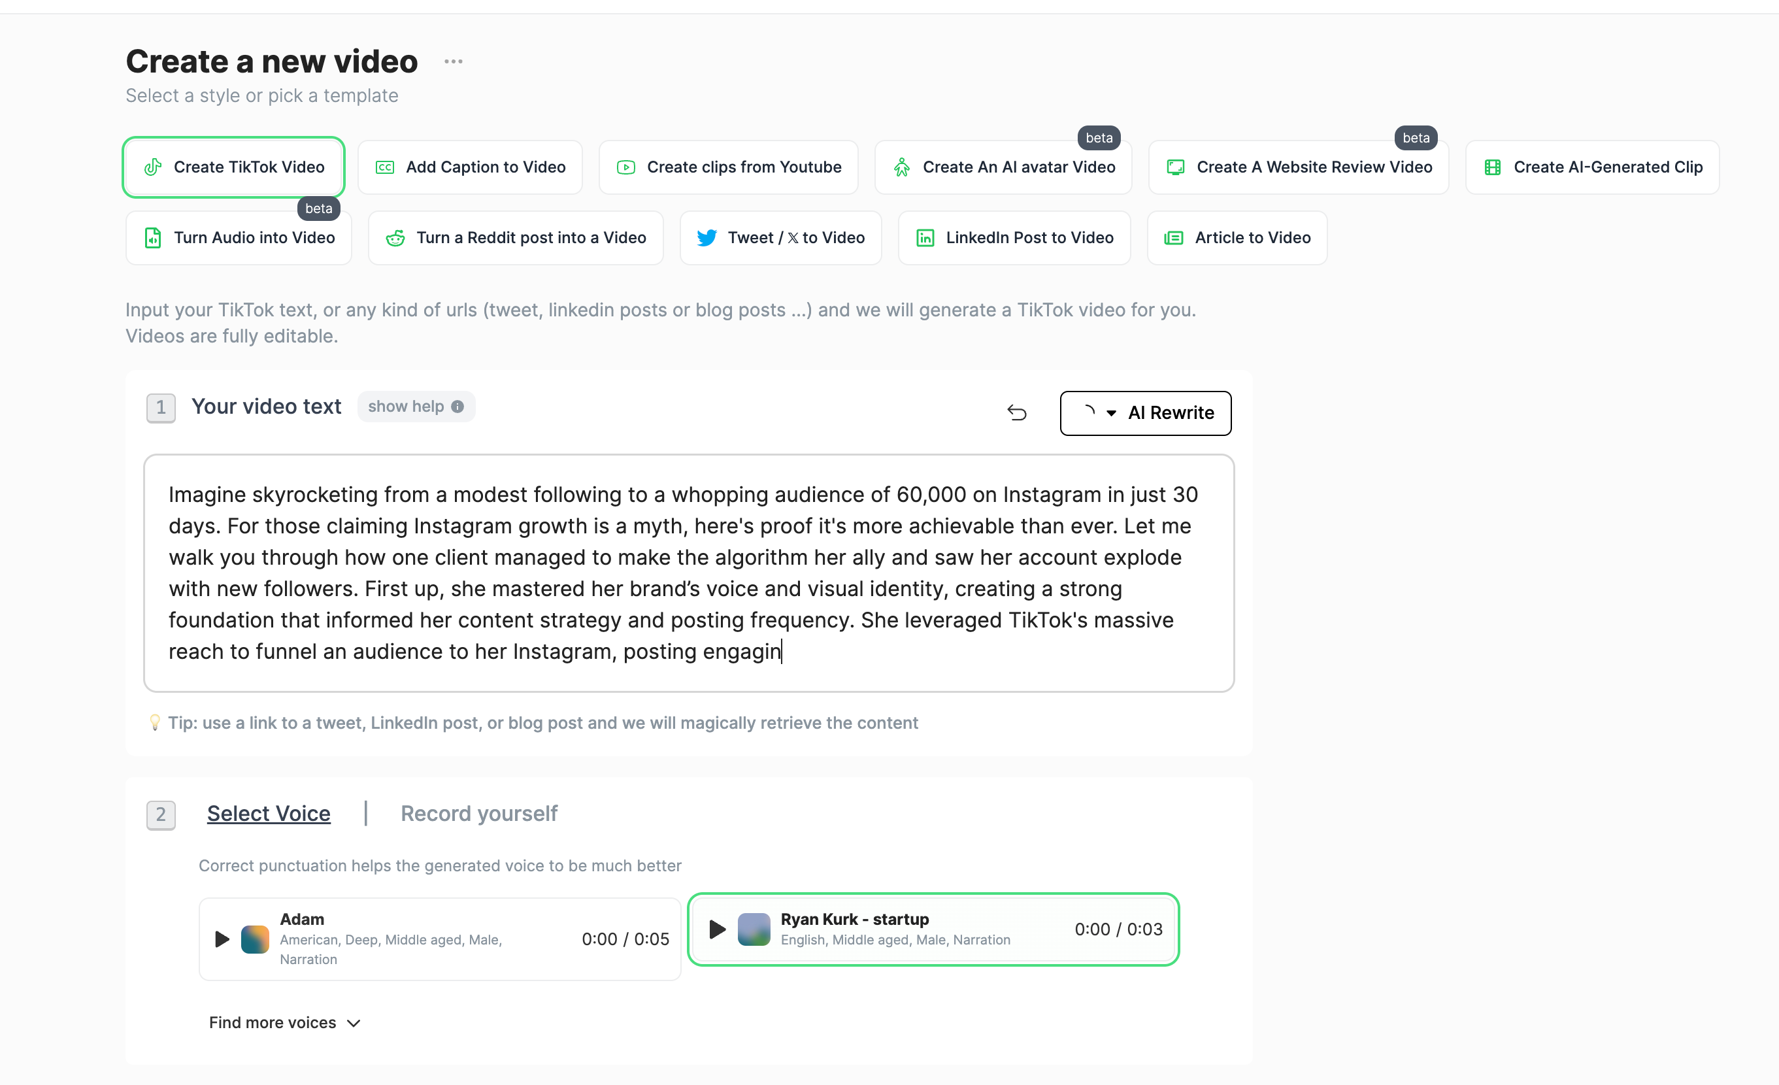1779x1085 pixels.
Task: Select Tweet / X to Video option
Action: (x=780, y=237)
